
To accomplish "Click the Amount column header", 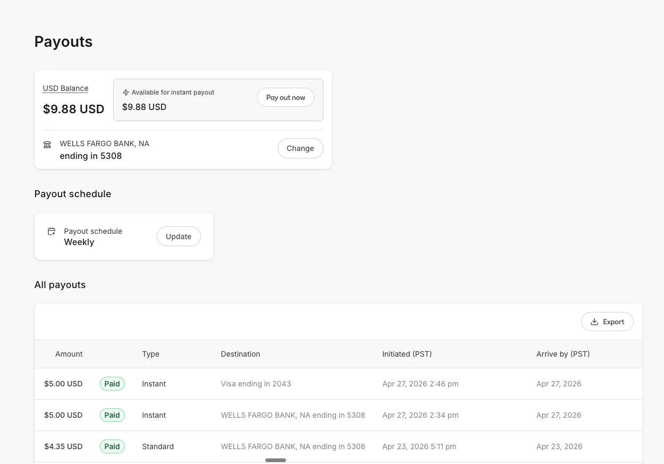I will coord(69,354).
